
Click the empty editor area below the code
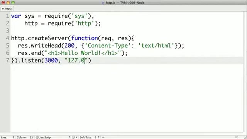(x=127, y=98)
